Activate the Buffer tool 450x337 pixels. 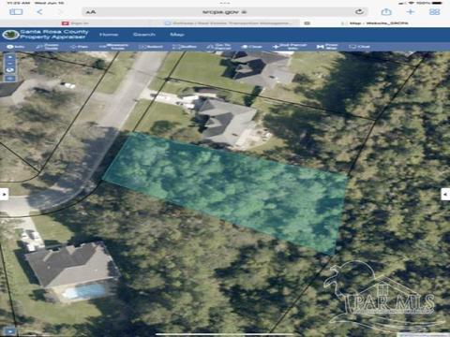click(185, 47)
